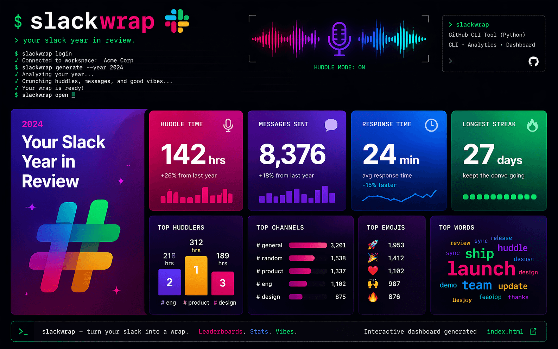Screen dimensions: 558x349
Task: Open the GitHub octocat icon
Action: [533, 62]
